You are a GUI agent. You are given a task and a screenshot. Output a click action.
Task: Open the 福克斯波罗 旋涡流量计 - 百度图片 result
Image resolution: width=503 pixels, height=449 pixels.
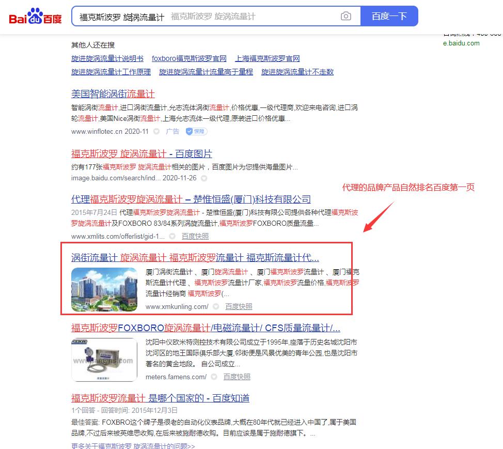click(142, 154)
